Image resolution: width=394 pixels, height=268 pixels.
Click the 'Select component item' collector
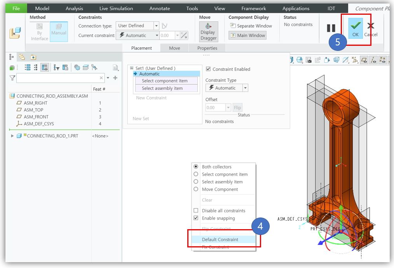[166, 81]
